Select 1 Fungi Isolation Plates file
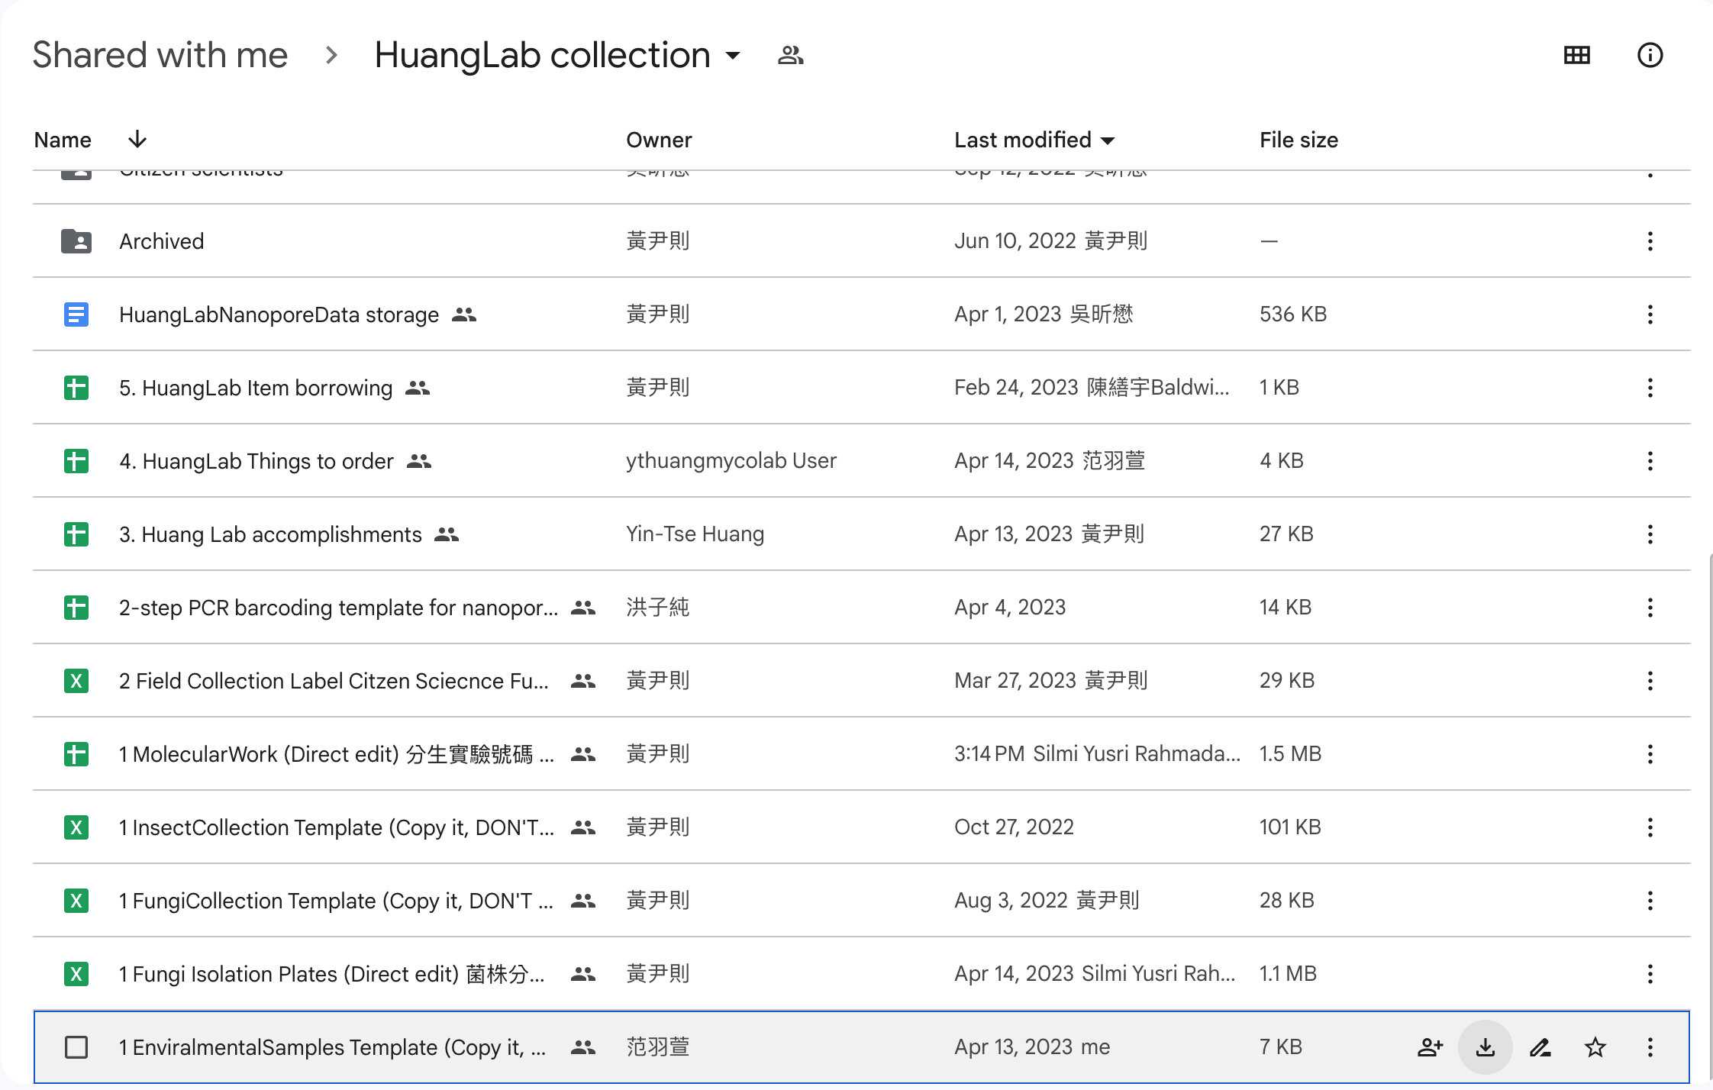 tap(332, 974)
